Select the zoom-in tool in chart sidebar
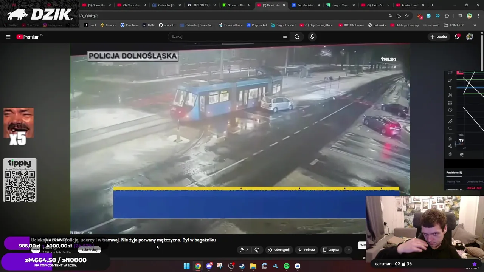 coord(450,128)
